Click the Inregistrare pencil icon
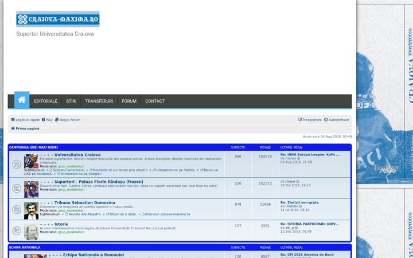The image size is (413, 258). point(300,120)
